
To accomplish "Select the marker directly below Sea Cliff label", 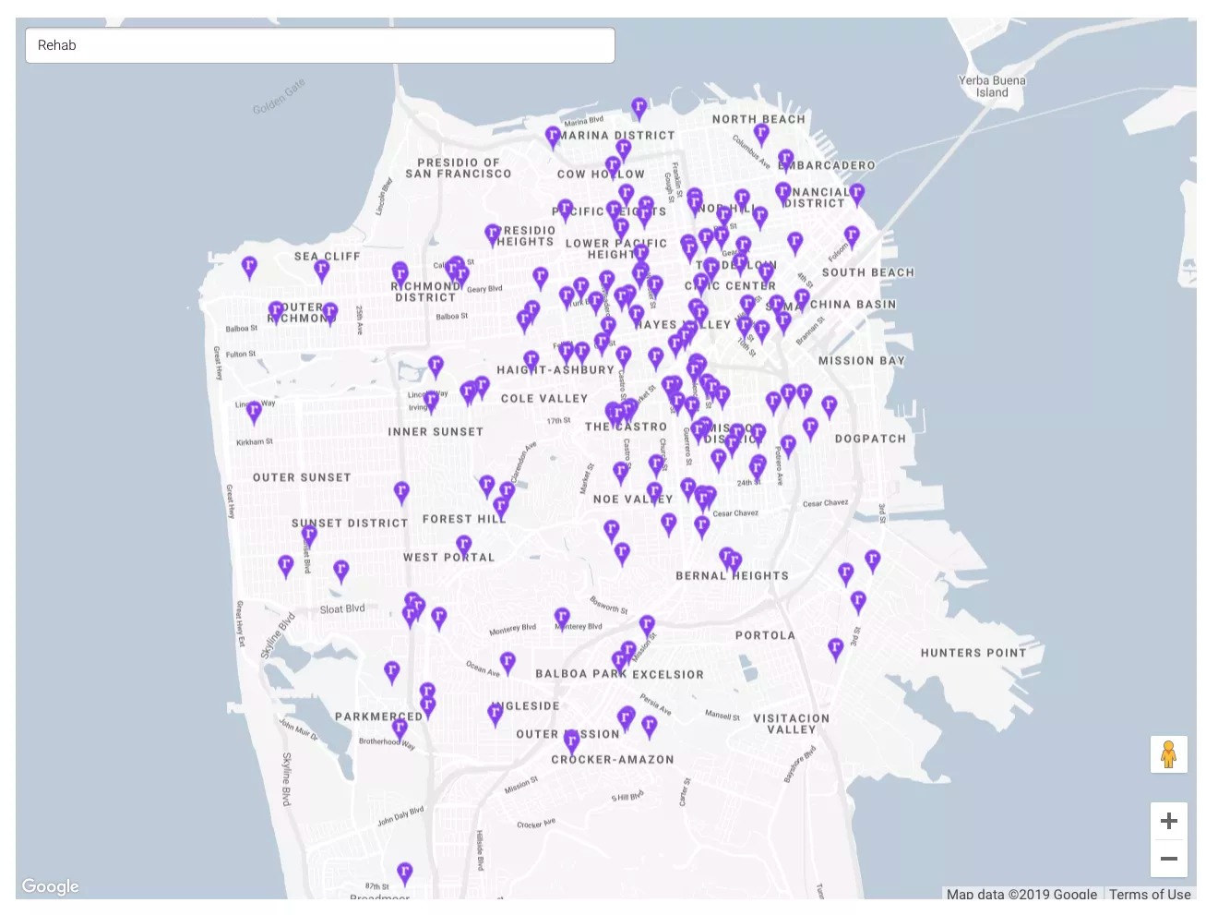I will [x=322, y=271].
